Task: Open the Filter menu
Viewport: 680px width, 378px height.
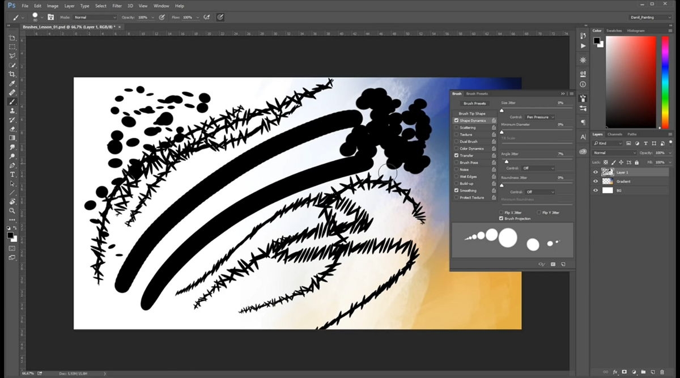Action: click(x=117, y=6)
